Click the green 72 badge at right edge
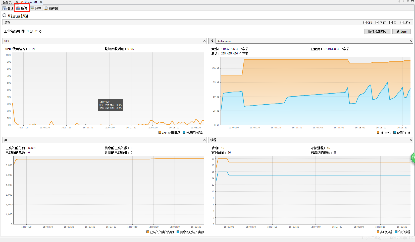The image size is (415, 242). coord(413,157)
